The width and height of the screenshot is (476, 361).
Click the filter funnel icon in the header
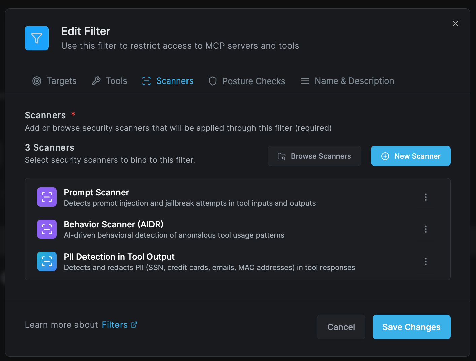tap(36, 38)
